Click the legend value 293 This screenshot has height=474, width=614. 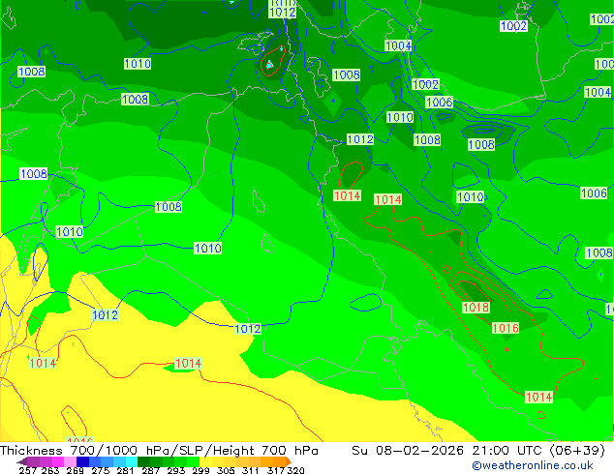176,470
